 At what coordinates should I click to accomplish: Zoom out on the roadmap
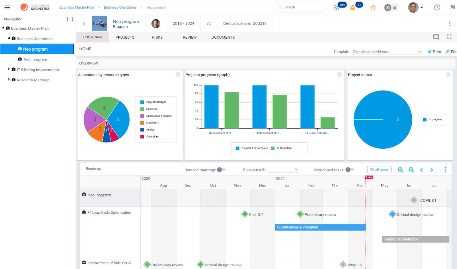(411, 170)
